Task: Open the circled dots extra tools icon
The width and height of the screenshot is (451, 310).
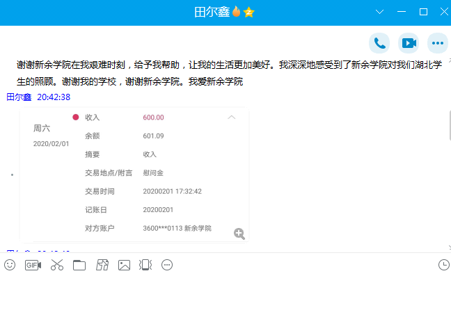Action: (x=167, y=265)
